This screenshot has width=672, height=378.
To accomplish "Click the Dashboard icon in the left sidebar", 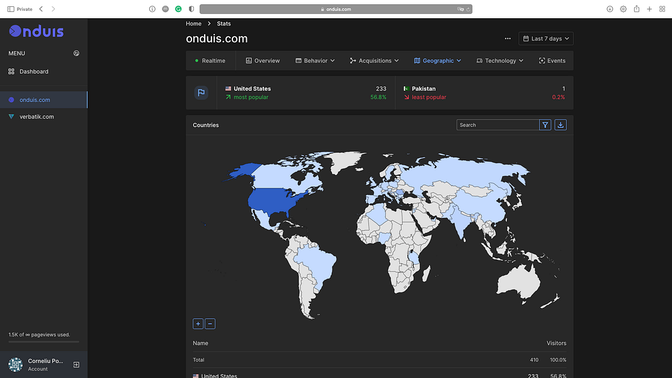I will 12,71.
